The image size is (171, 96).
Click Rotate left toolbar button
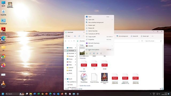click(134, 36)
